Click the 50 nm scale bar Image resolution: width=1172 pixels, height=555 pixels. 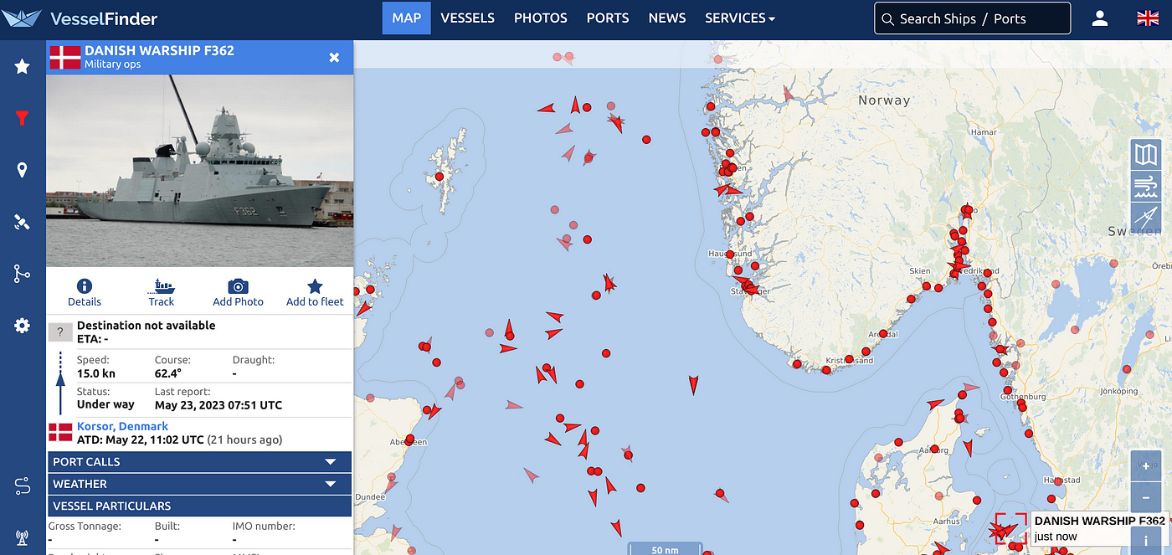pos(665,549)
